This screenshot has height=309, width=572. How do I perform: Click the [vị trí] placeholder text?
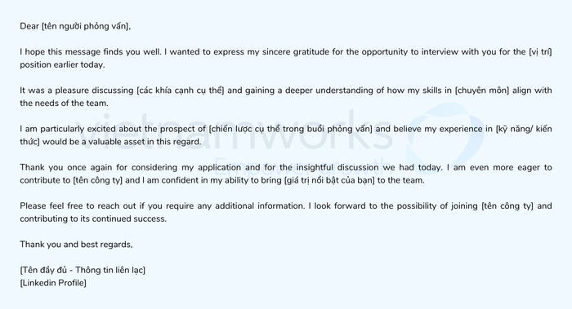click(x=540, y=52)
